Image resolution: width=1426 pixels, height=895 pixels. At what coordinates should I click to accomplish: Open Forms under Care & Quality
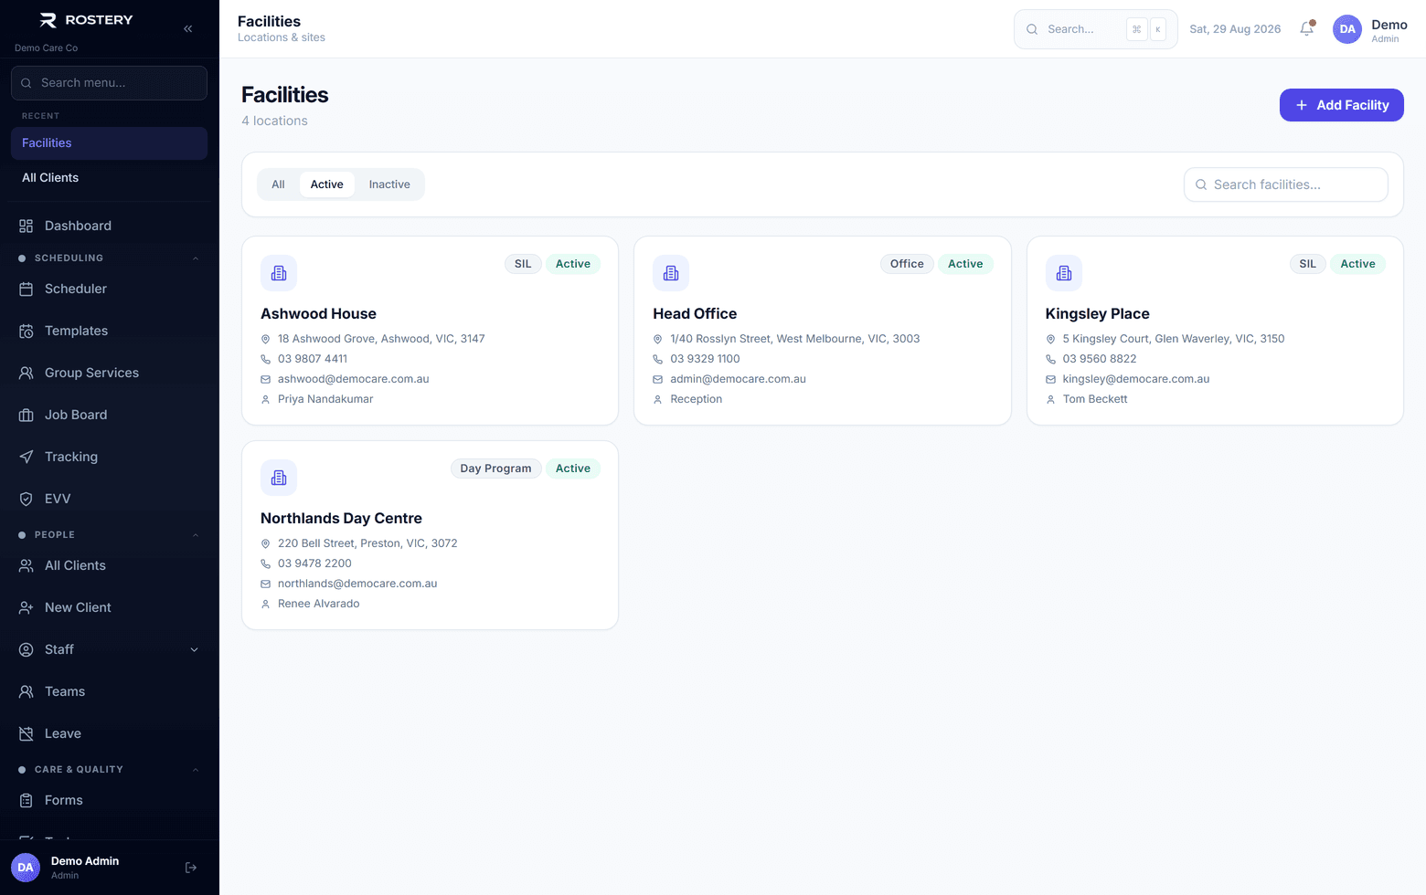[109, 800]
